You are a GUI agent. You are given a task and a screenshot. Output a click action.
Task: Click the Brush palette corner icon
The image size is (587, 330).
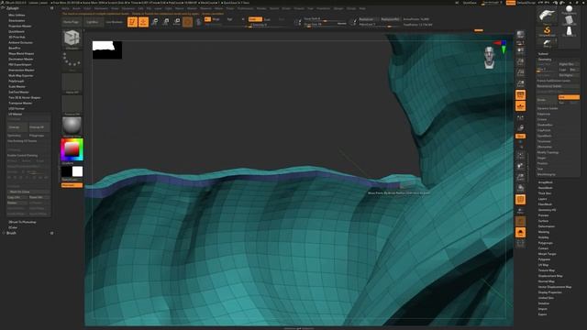tap(51, 233)
